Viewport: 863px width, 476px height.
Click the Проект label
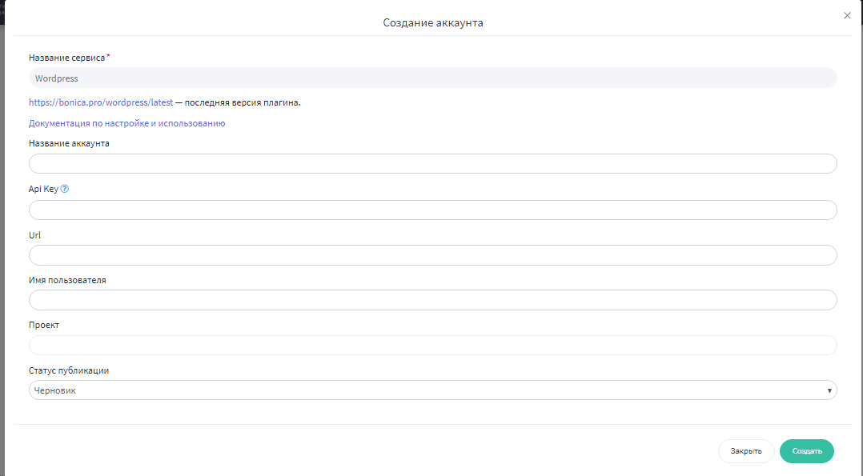point(43,326)
